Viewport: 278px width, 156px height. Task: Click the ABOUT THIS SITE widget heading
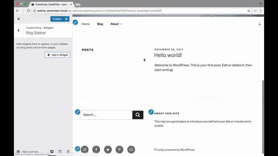coord(167,114)
